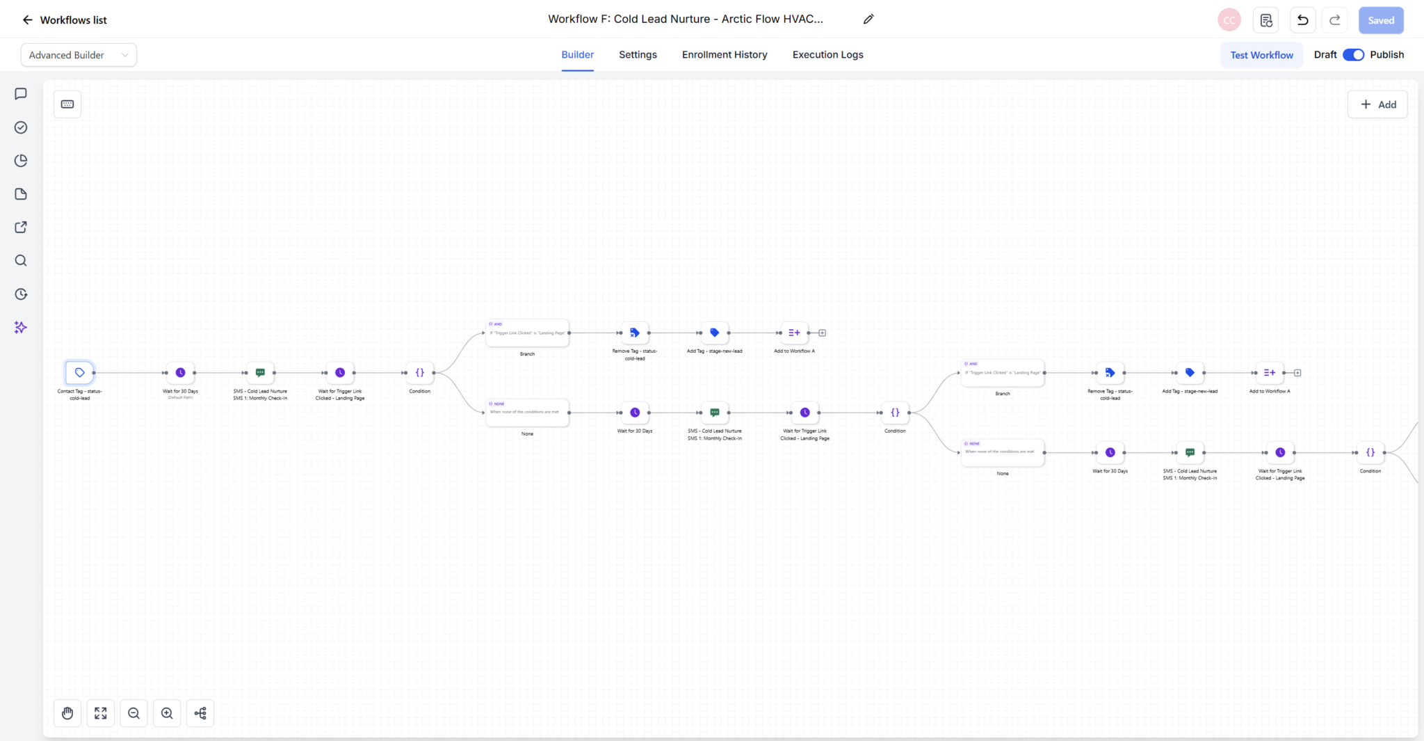1424x741 pixels.
Task: Click the fit-to-screen icon
Action: click(x=101, y=713)
